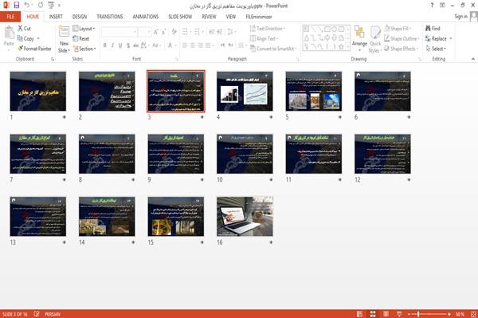Viewport: 478px width, 318px height.
Task: Open the shapes gallery more arrow
Action: [x=348, y=47]
